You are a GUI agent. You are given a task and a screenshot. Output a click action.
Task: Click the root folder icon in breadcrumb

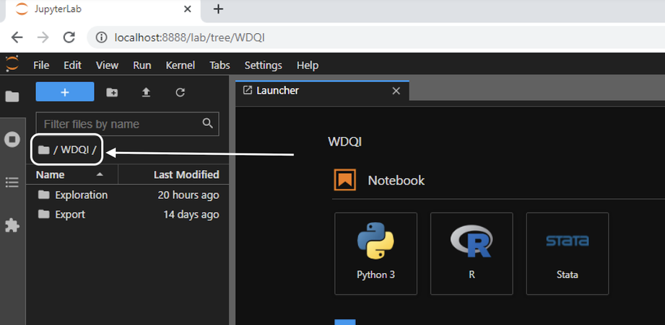click(44, 150)
